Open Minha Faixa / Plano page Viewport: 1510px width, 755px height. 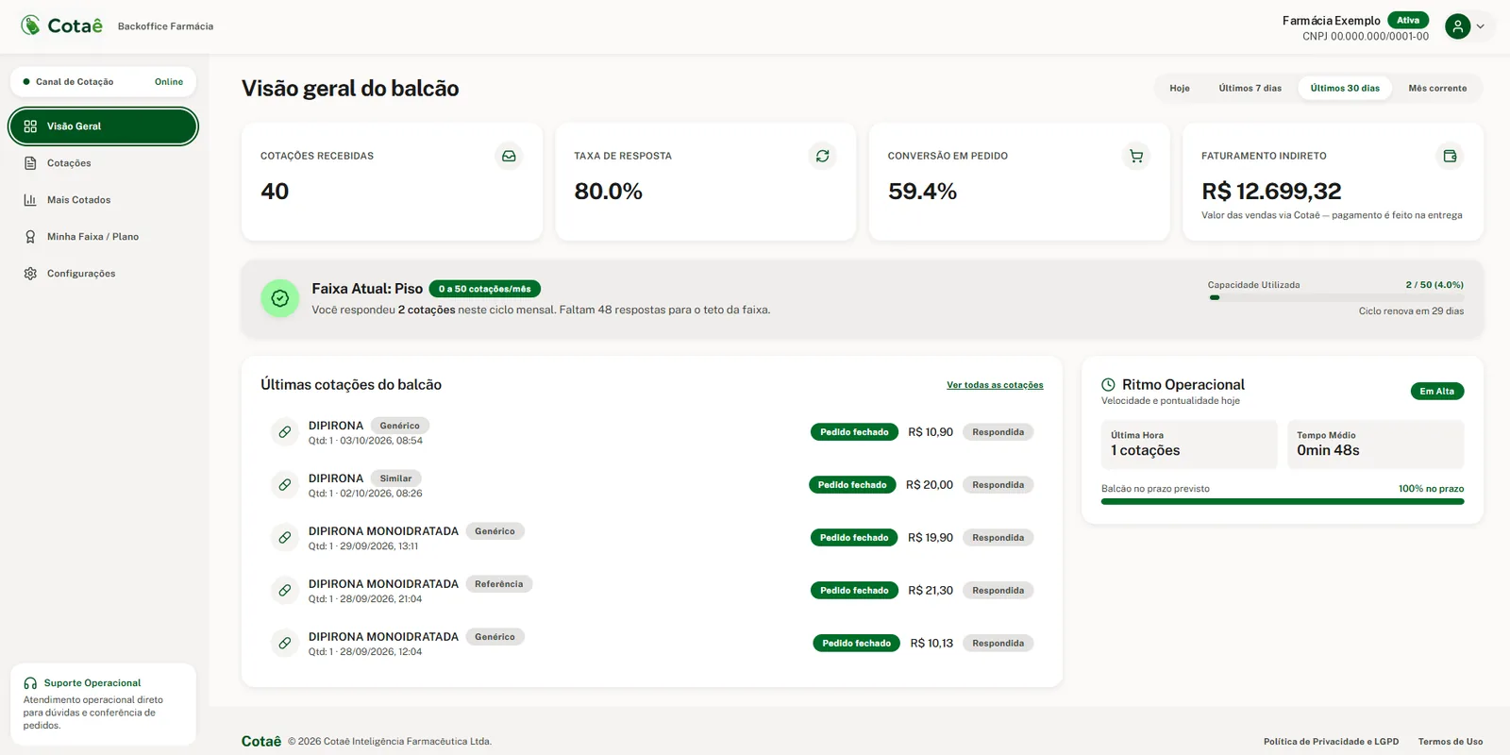pos(103,237)
